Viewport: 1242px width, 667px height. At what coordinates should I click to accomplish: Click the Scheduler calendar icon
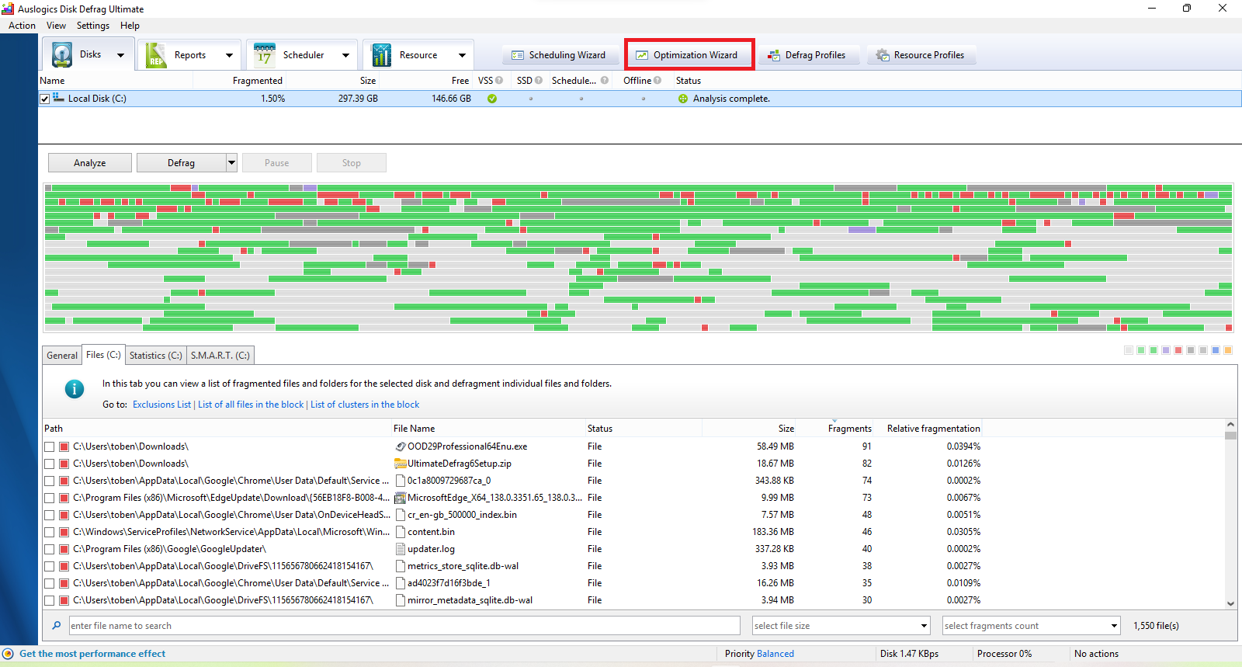click(x=265, y=55)
